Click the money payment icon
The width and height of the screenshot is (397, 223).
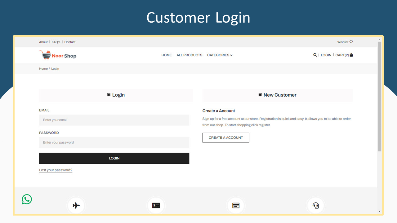click(x=156, y=205)
